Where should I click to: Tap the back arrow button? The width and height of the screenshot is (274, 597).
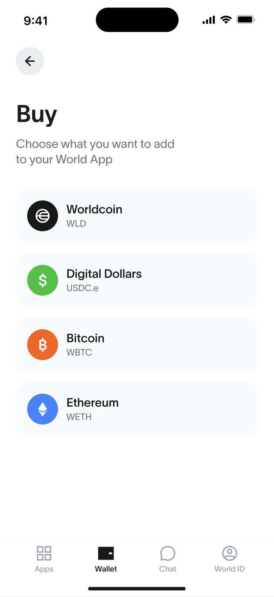tap(30, 61)
